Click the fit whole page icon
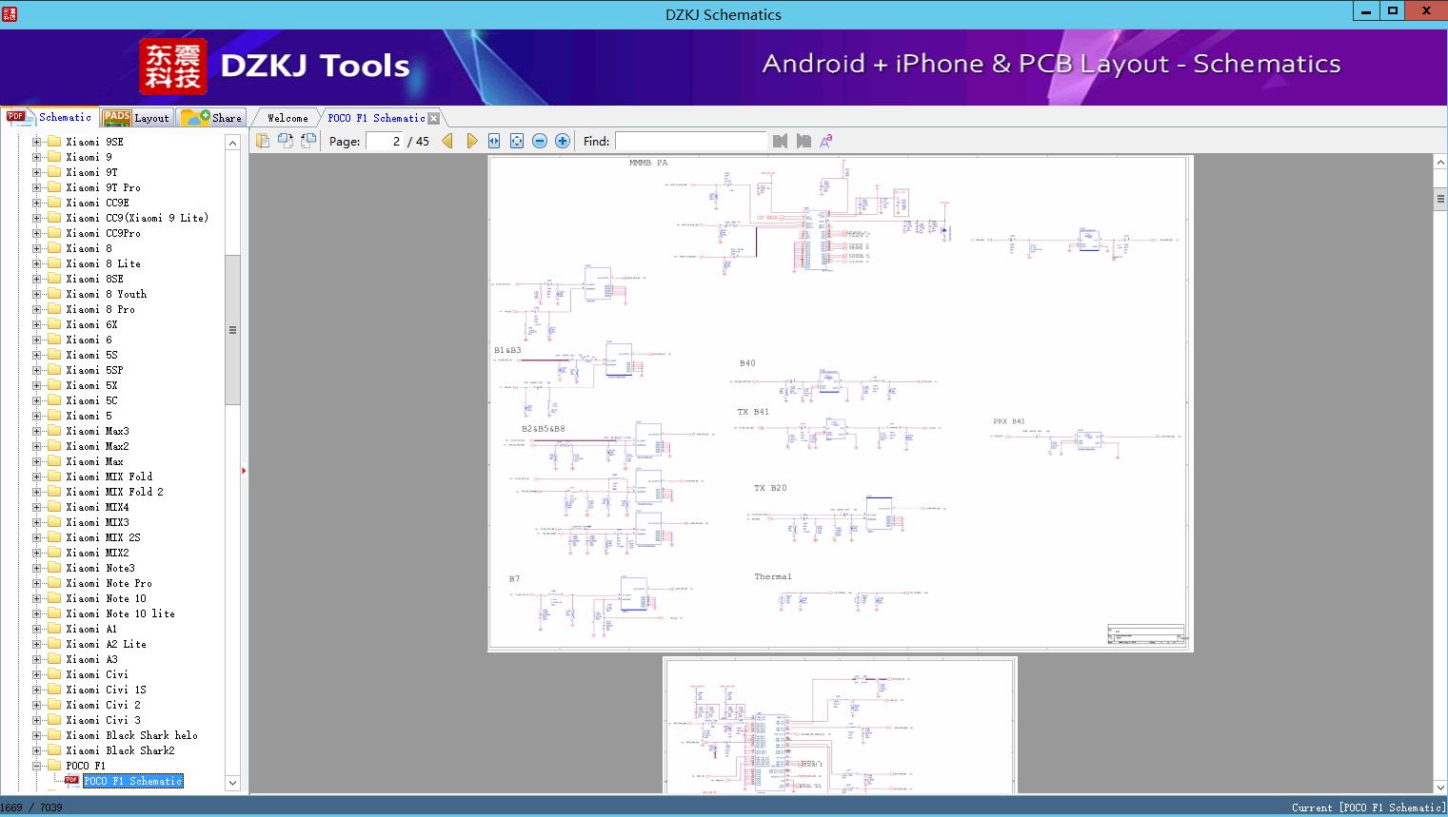 coord(517,141)
